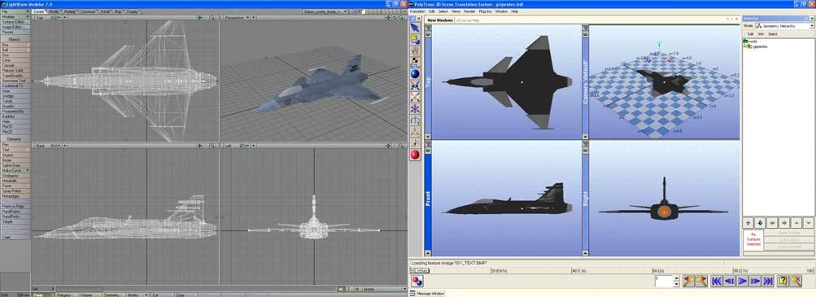This screenshot has height=297, width=816.
Task: Click the right arrow button in Selector panel
Action: point(784,223)
